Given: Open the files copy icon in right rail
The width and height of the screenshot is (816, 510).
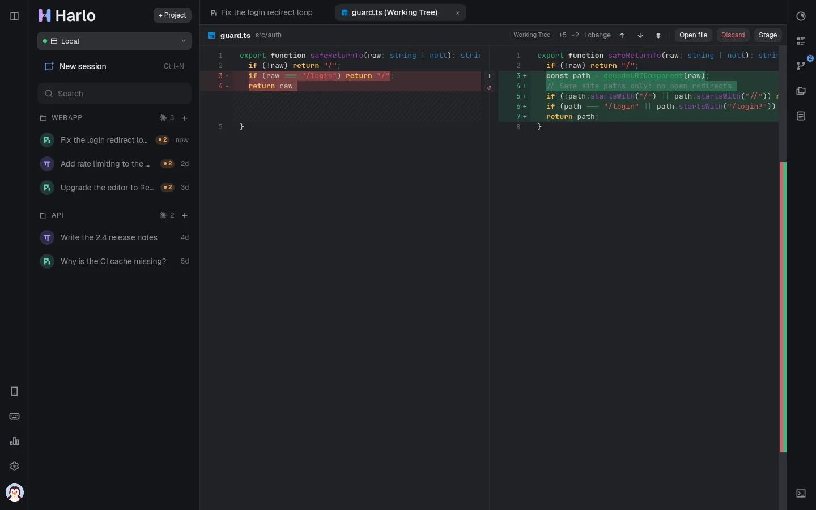Looking at the screenshot, I should coord(801,91).
